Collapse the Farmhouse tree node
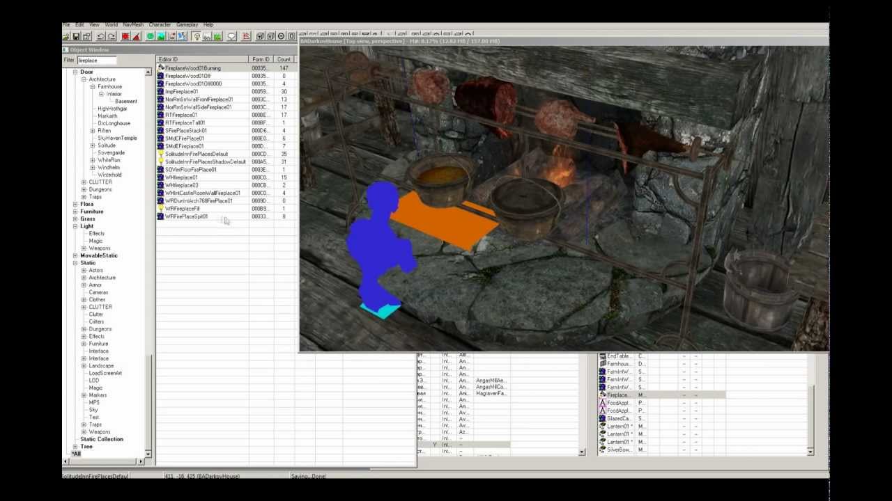The height and width of the screenshot is (501, 892). tap(92, 86)
